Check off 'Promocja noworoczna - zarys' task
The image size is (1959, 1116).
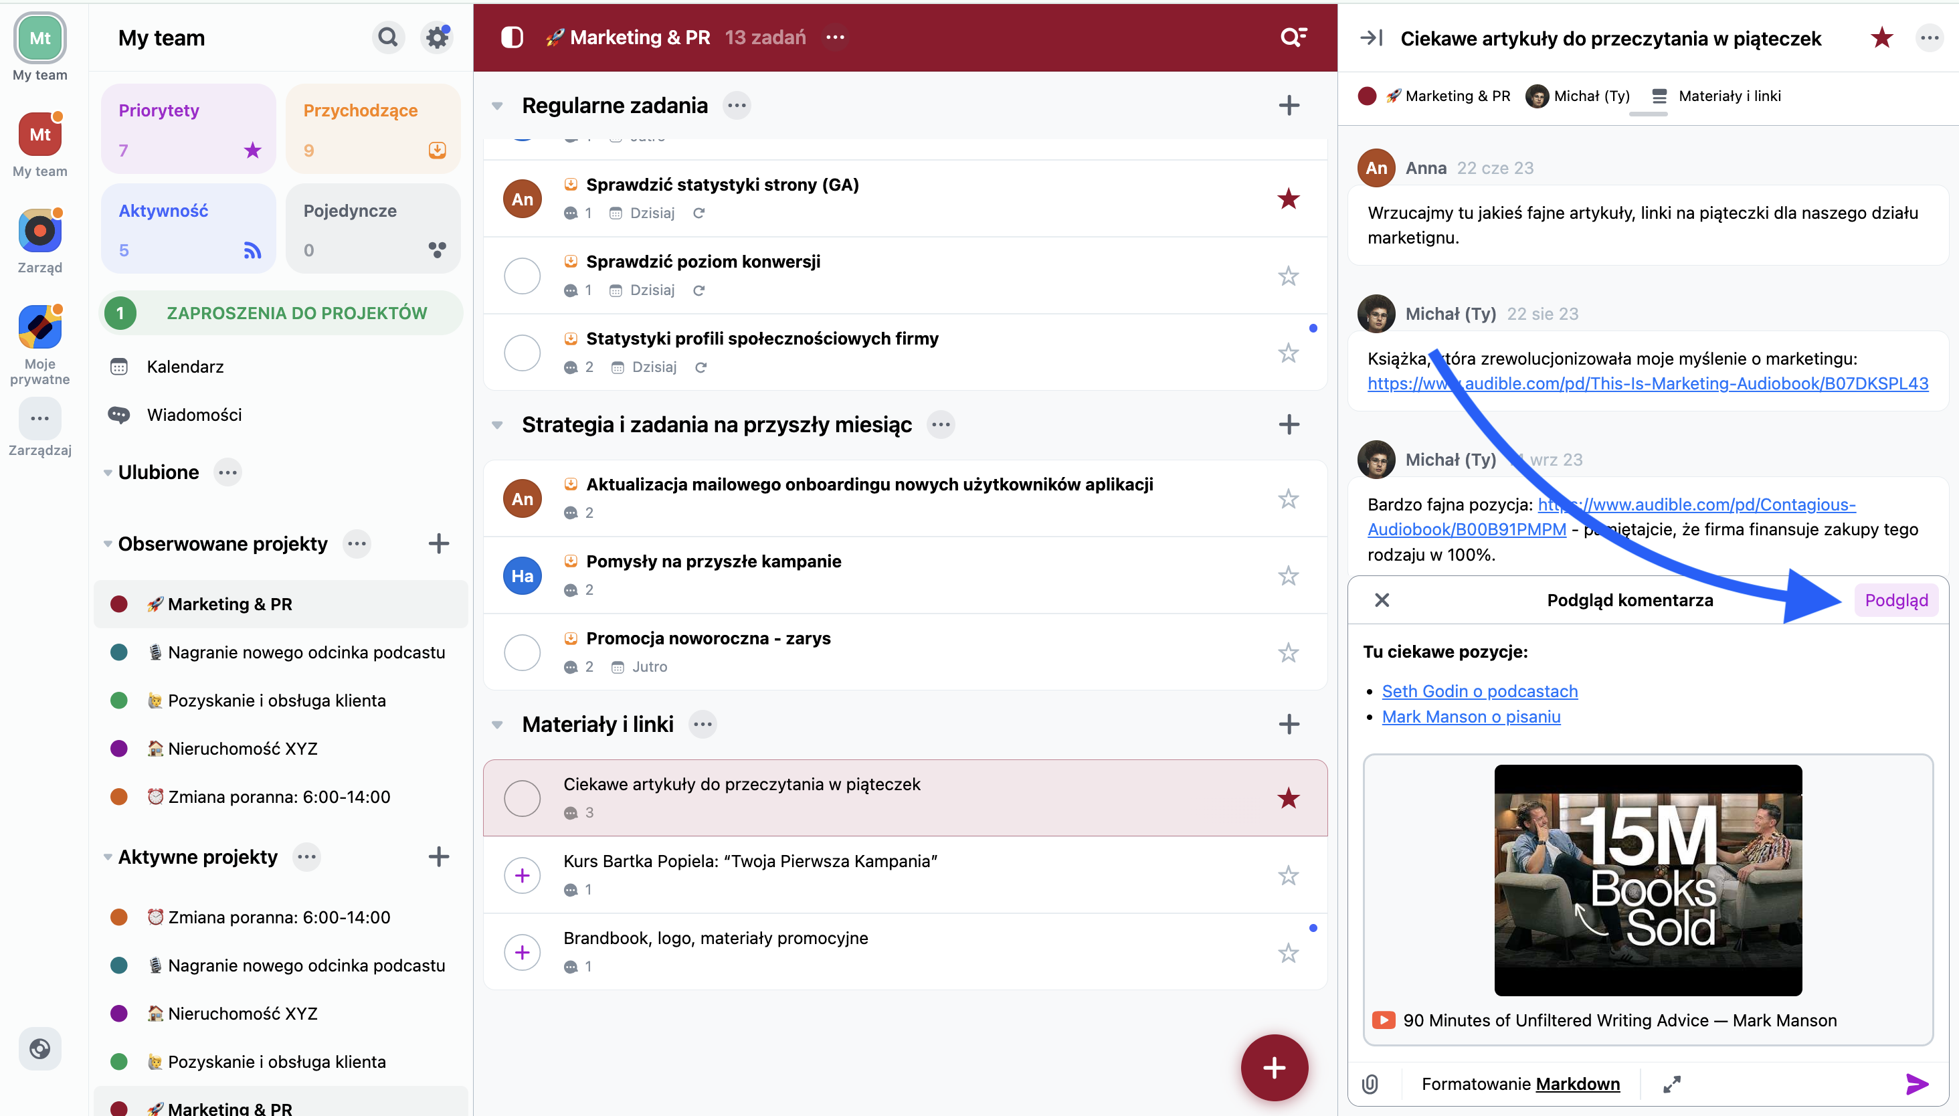[x=522, y=652]
